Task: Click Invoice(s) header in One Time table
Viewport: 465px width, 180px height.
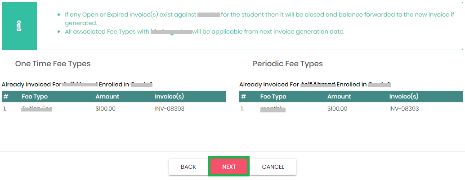Action: [169, 96]
